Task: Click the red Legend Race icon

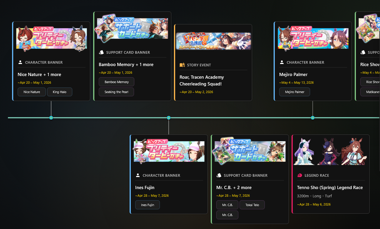Action: (300, 175)
